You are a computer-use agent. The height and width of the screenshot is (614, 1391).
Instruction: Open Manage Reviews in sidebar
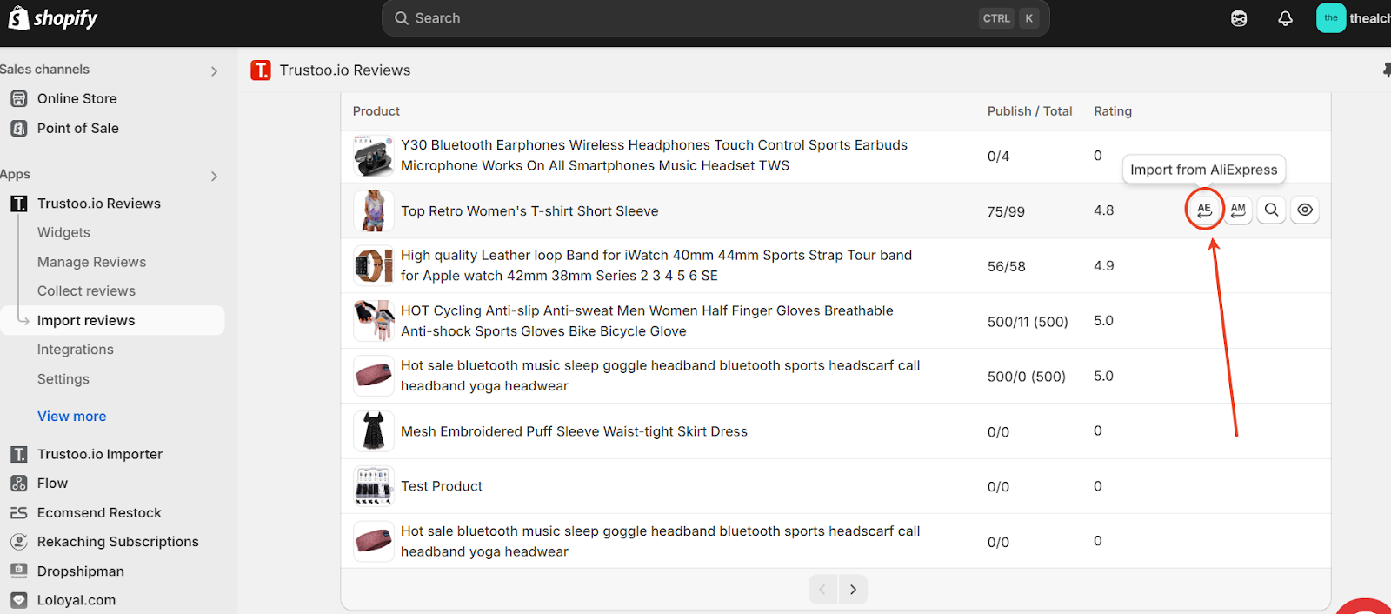pyautogui.click(x=91, y=262)
